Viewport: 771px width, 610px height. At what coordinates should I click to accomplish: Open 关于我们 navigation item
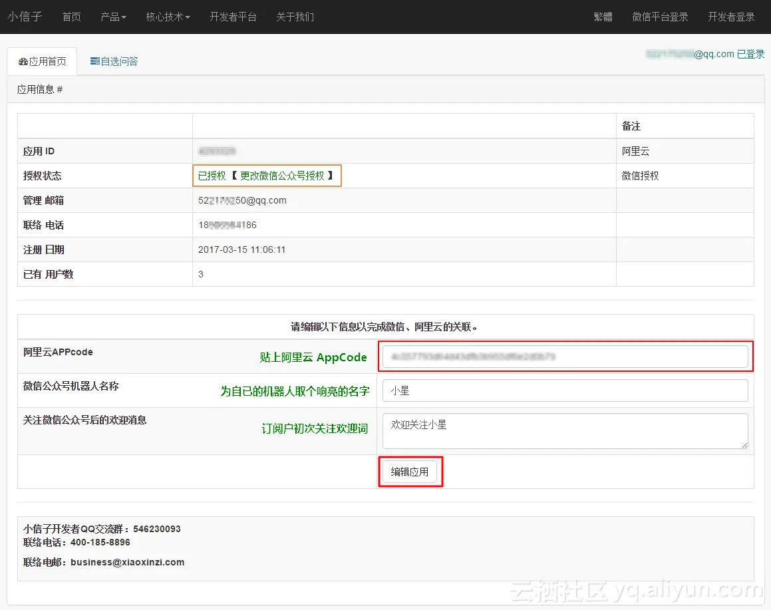coord(295,17)
